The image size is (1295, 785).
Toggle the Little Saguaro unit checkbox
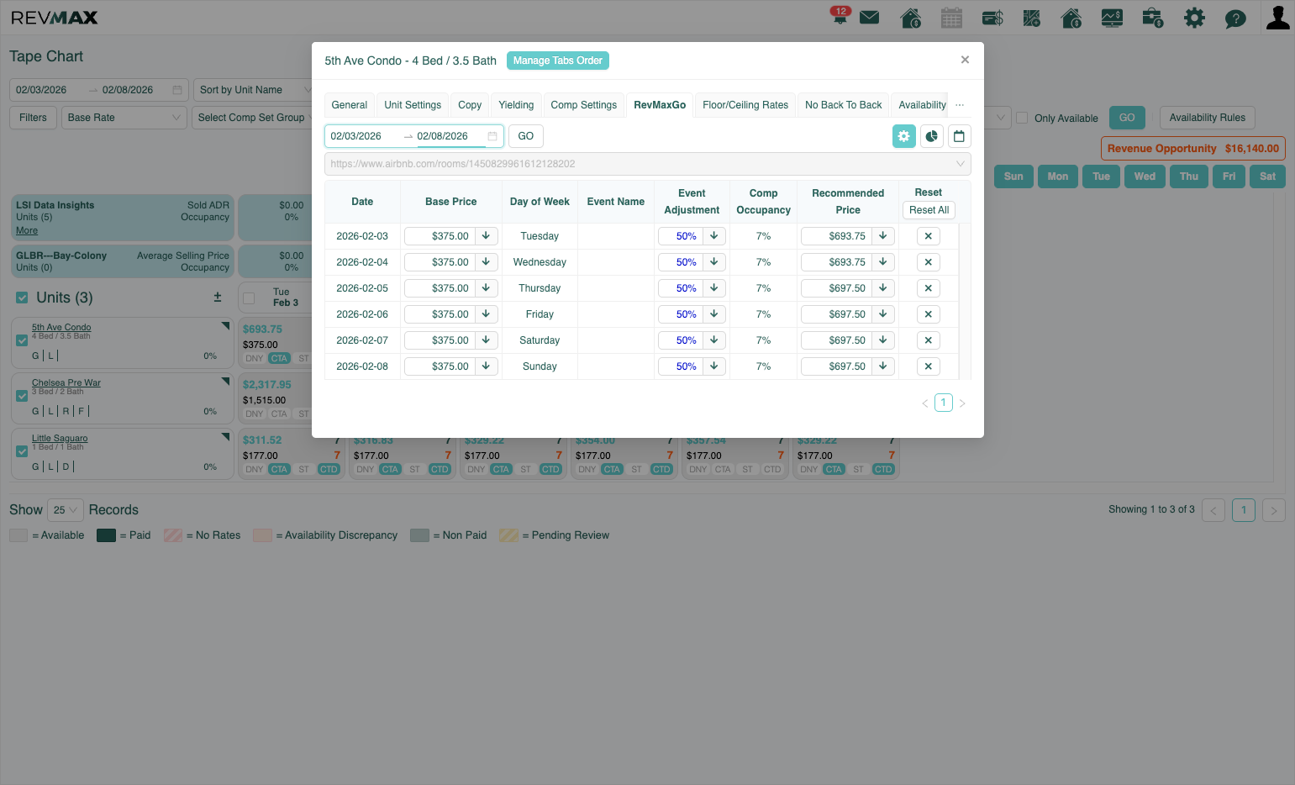tap(22, 451)
